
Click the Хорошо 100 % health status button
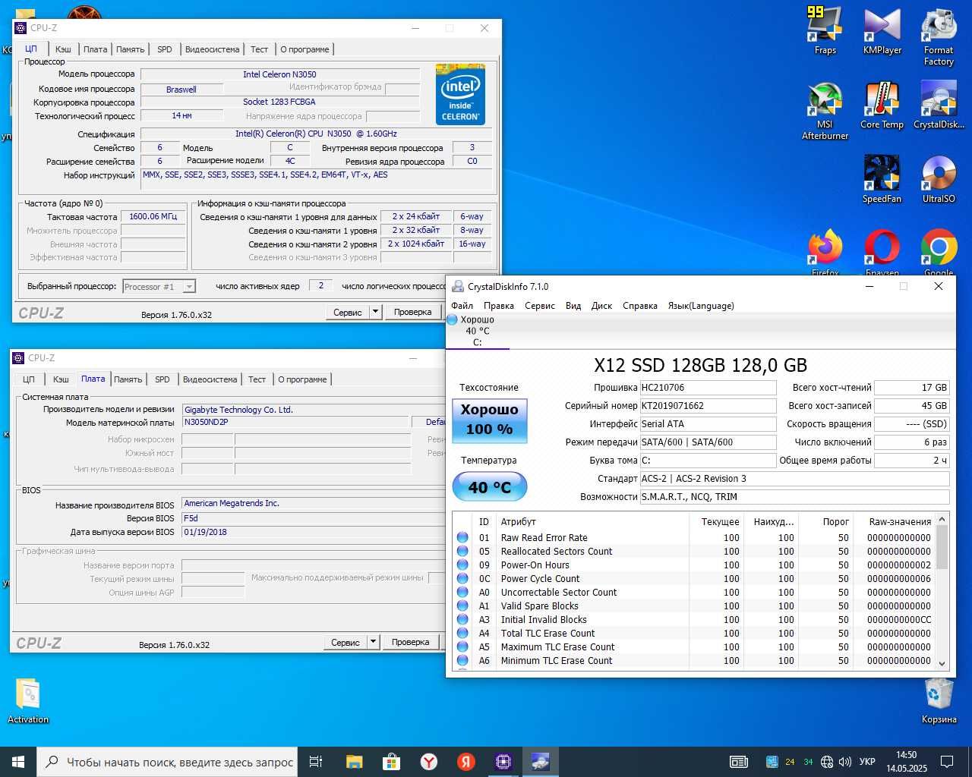coord(490,420)
